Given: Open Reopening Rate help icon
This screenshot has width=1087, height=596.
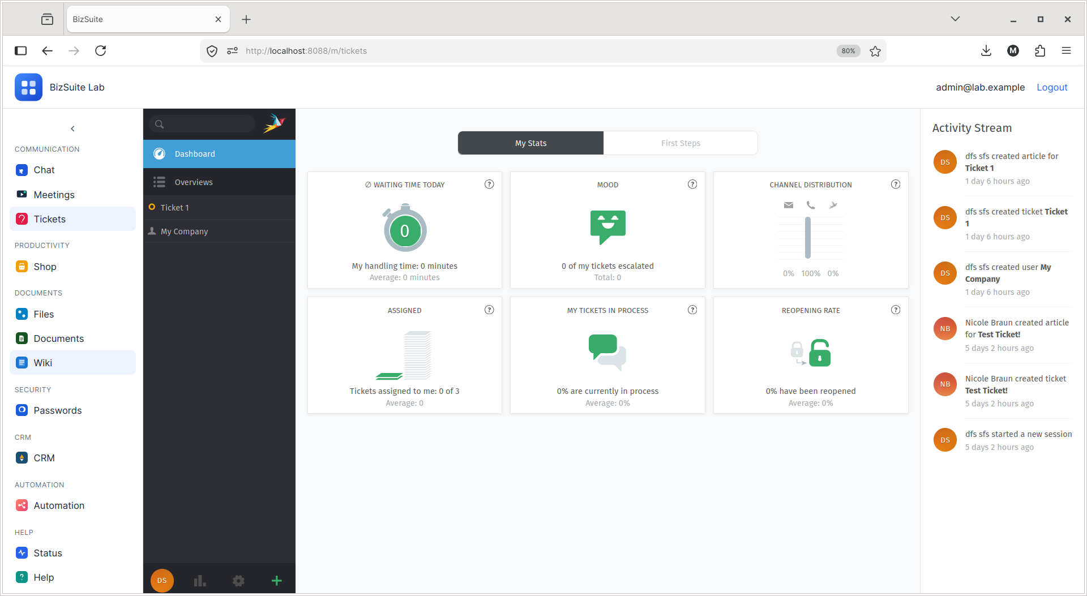Looking at the screenshot, I should pyautogui.click(x=895, y=310).
